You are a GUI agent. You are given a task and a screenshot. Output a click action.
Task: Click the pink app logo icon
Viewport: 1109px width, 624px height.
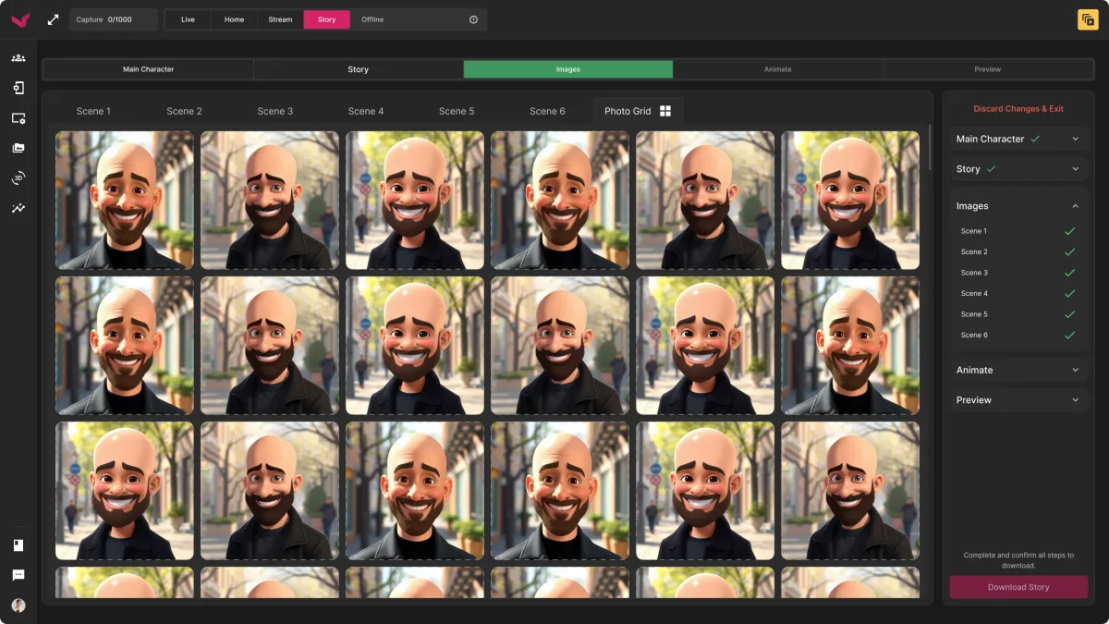19,19
